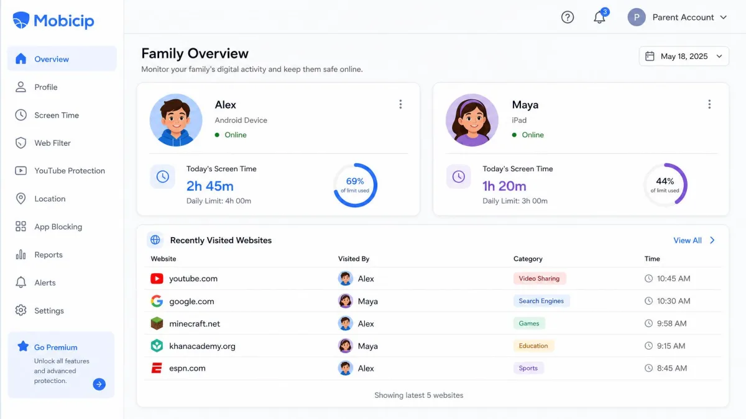Click the Khan Academy favicon icon
The height and width of the screenshot is (419, 746).
157,346
